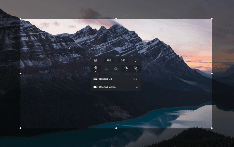Image resolution: width=234 pixels, height=147 pixels.
Task: Click the left-middle selection edge handle
Action: [20, 73]
